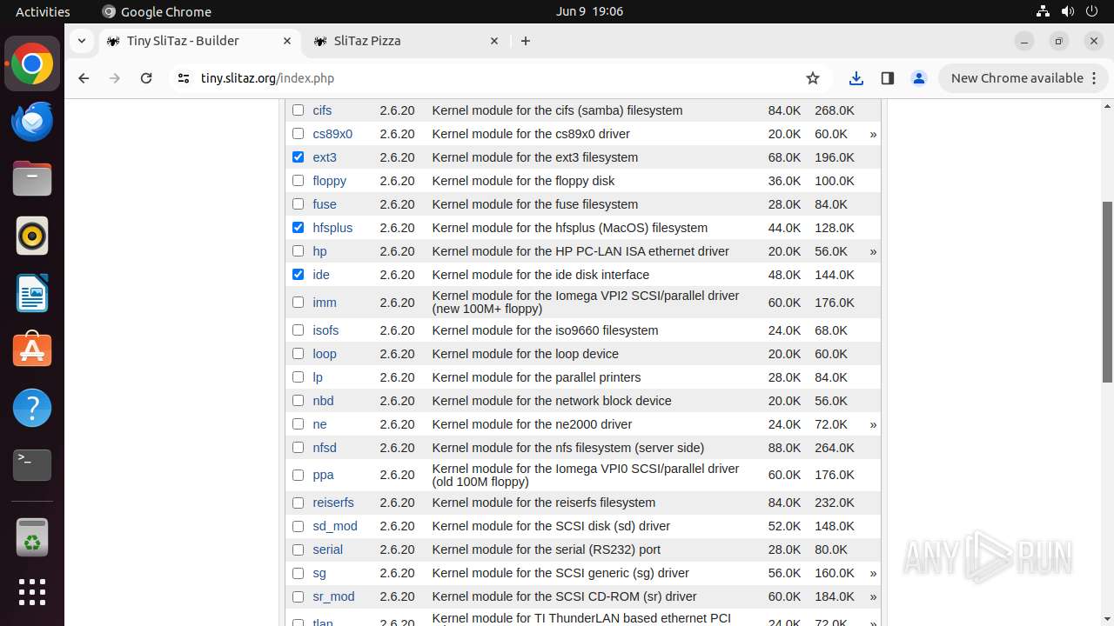Reload the tiny.slitaz.org page
1114x626 pixels.
tap(146, 78)
